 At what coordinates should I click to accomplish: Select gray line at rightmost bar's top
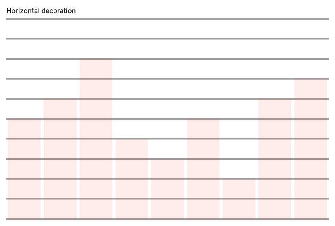point(167,79)
